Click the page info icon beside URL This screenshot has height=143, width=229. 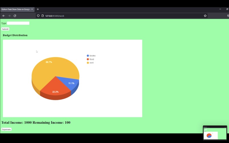[x=43, y=16]
